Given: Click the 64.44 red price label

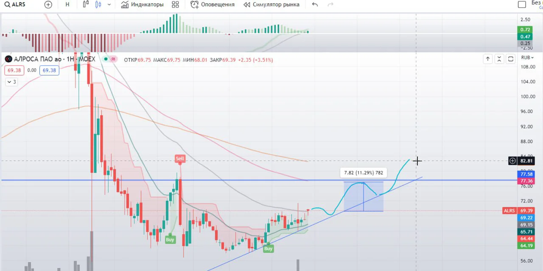Looking at the screenshot, I should pyautogui.click(x=526, y=239).
